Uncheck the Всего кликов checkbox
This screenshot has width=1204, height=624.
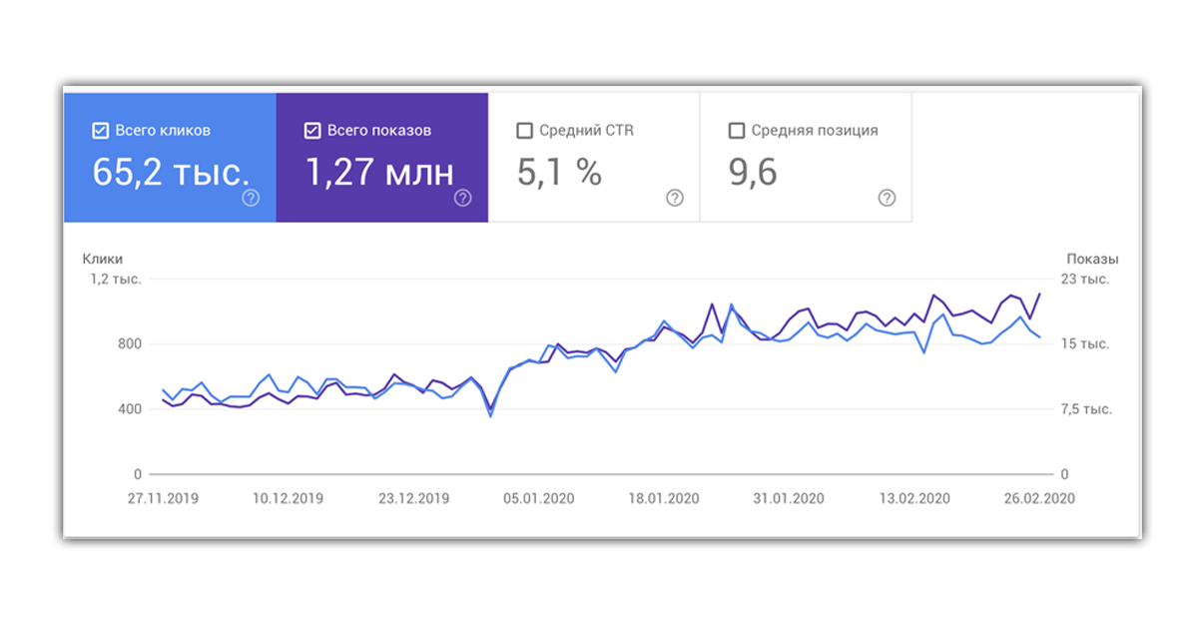[x=100, y=130]
